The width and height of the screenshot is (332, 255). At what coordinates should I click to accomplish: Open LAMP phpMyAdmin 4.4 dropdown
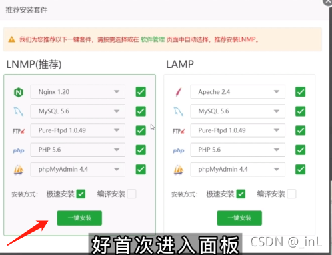(x=238, y=170)
